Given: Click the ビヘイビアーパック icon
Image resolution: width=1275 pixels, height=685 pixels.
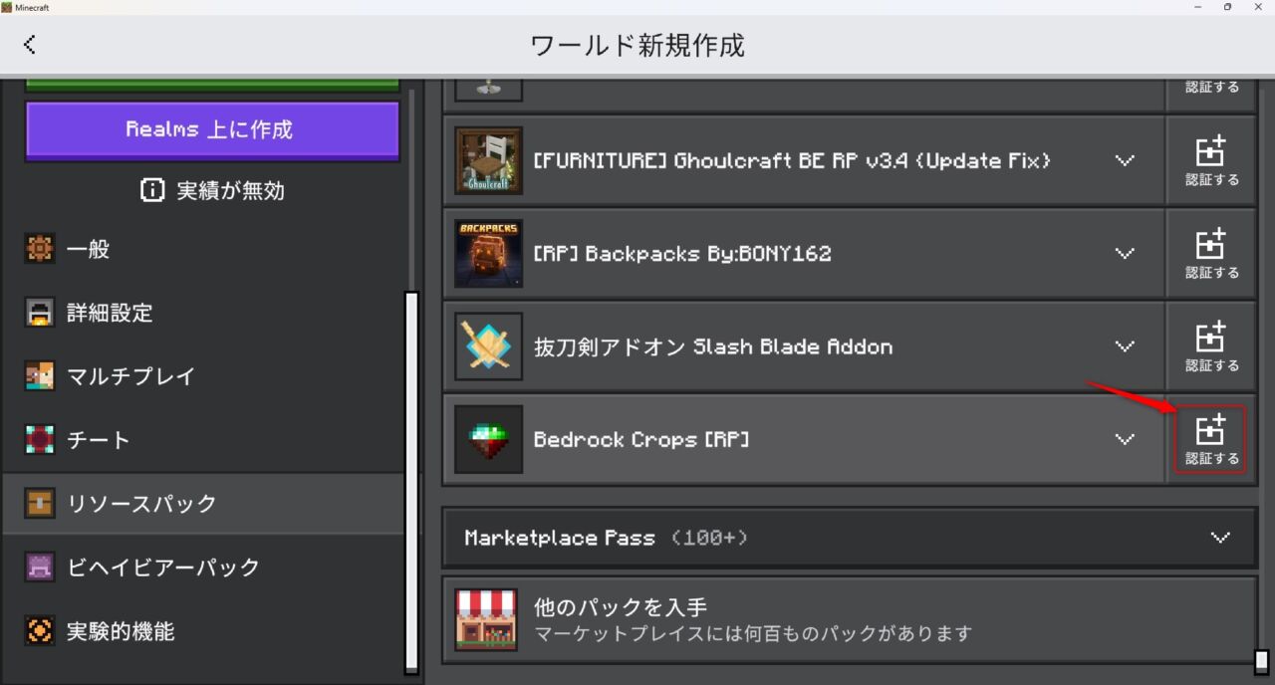Looking at the screenshot, I should (x=39, y=568).
